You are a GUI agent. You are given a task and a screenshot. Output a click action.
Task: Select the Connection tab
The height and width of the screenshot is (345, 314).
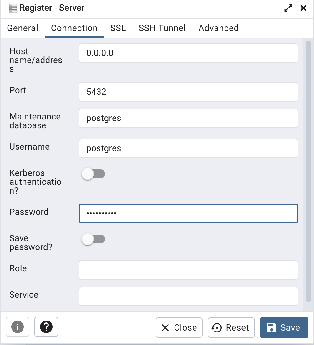pos(74,28)
